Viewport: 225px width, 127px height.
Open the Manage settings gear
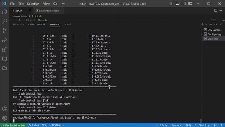click(5, 118)
